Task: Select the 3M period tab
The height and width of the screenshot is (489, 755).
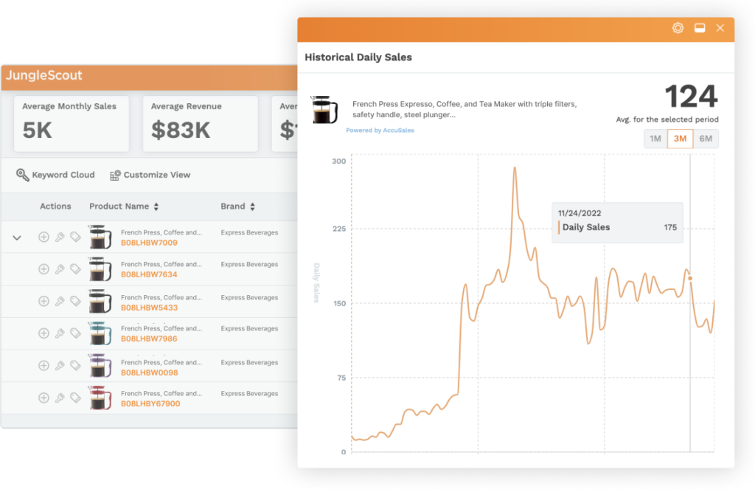Action: tap(680, 139)
